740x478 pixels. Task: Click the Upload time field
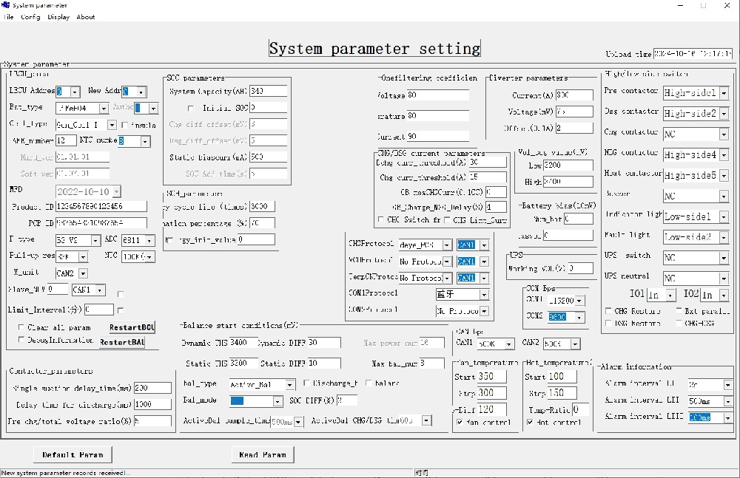(x=693, y=54)
